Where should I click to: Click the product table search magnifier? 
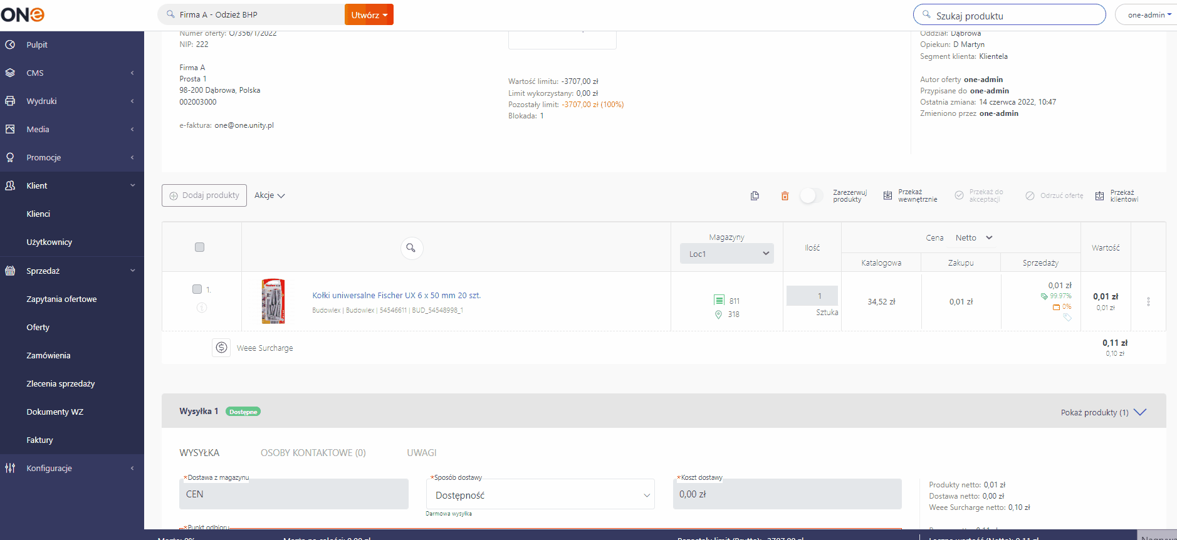(x=411, y=248)
